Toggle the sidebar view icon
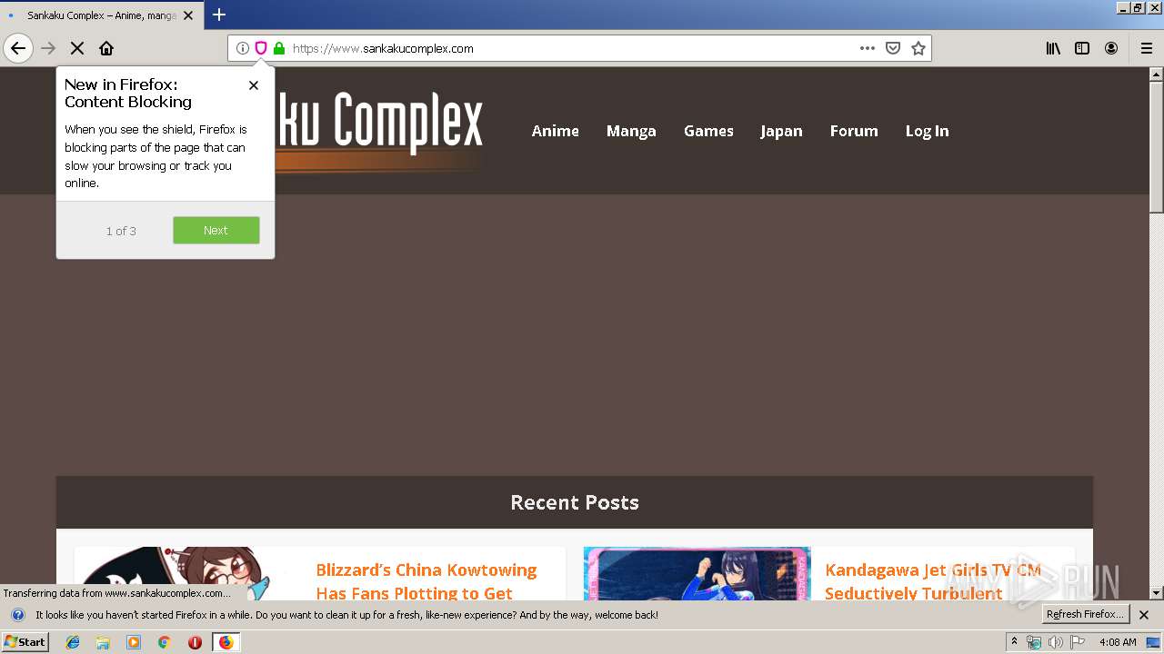This screenshot has width=1164, height=654. point(1082,48)
